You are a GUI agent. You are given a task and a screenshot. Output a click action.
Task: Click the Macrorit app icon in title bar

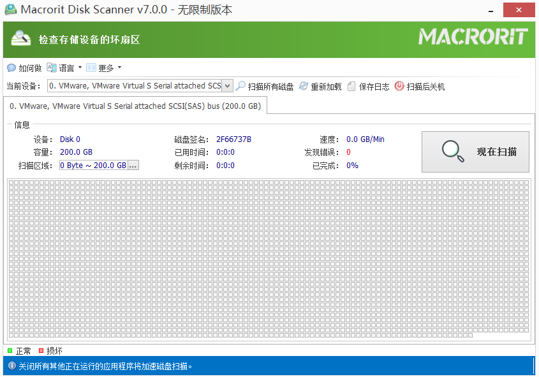click(11, 10)
